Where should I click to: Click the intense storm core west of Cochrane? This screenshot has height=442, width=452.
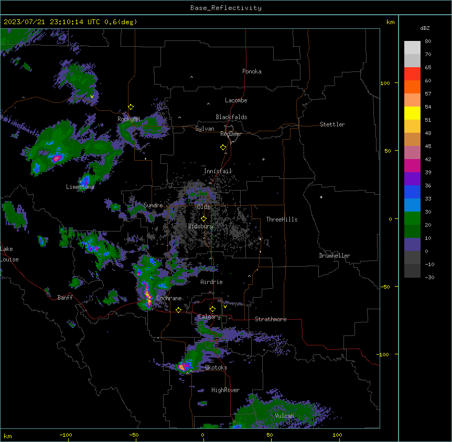147,295
